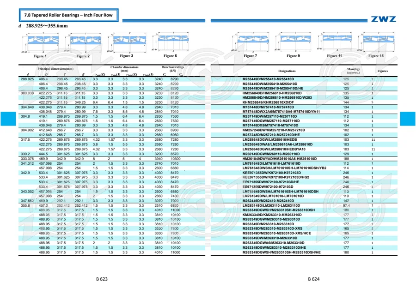Click designation LM761649DW/LM761610-LM761610D
The width and height of the screenshot is (416, 294).
[x=273, y=196]
